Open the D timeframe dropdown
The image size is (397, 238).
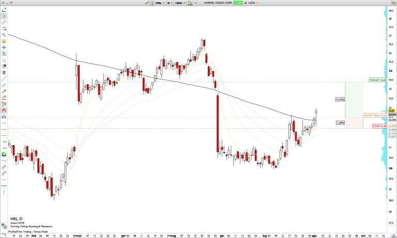[170, 3]
